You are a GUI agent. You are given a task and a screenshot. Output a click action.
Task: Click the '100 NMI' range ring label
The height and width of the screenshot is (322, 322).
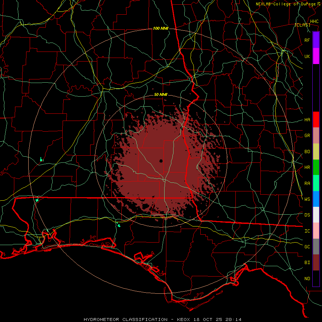[x=161, y=28]
